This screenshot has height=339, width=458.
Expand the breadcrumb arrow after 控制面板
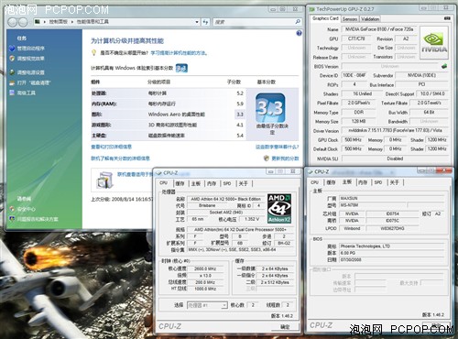coord(72,22)
